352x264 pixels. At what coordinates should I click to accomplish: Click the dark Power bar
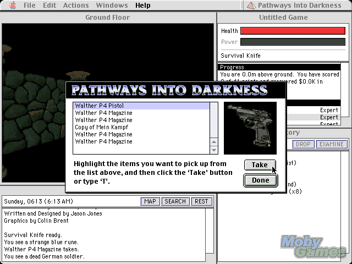click(293, 42)
